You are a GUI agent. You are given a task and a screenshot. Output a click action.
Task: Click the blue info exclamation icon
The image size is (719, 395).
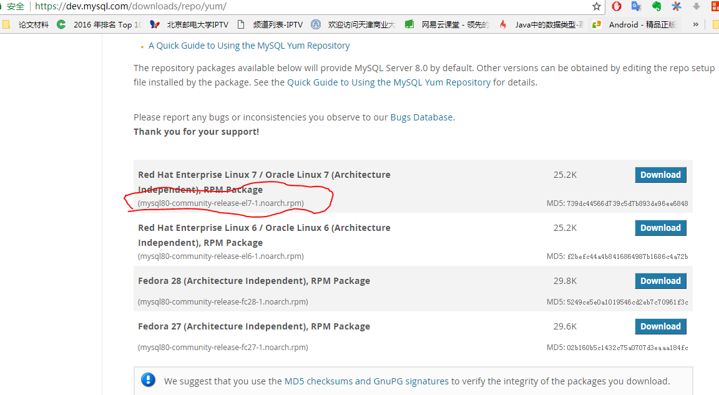[x=148, y=380]
